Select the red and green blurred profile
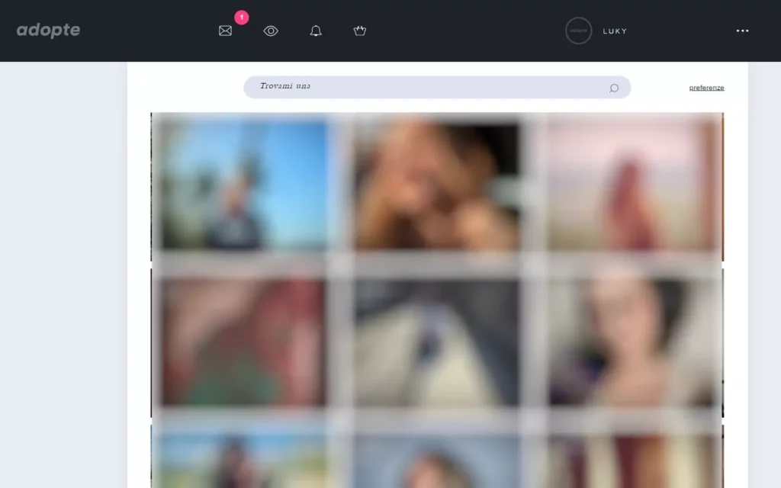The image size is (781, 488). pyautogui.click(x=244, y=341)
